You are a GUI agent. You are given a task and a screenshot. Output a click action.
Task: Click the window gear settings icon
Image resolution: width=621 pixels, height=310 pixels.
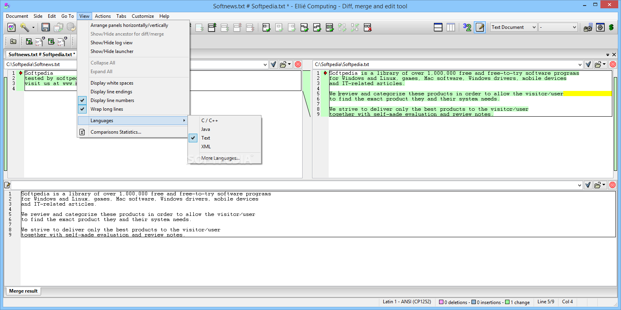(x=600, y=27)
